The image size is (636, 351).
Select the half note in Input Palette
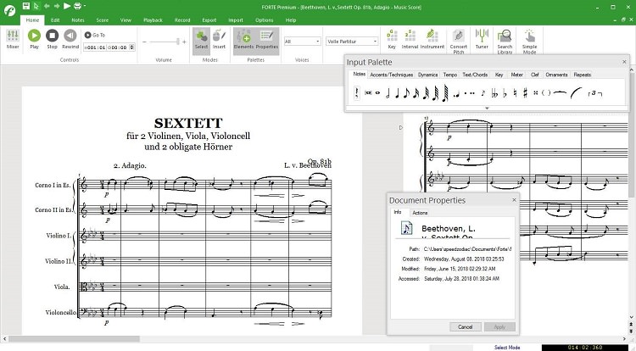pos(388,93)
